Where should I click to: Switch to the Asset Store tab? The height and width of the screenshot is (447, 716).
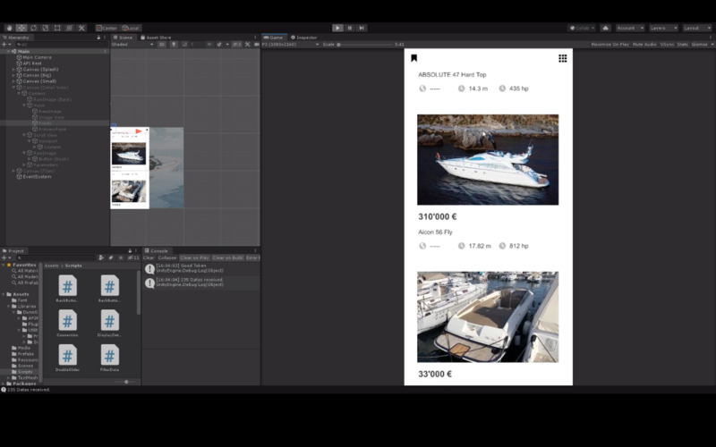[x=156, y=38]
